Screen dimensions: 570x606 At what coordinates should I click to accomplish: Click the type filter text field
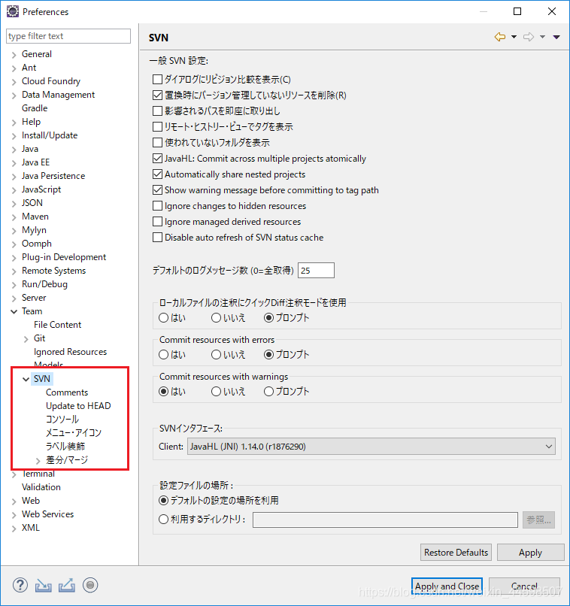click(68, 36)
